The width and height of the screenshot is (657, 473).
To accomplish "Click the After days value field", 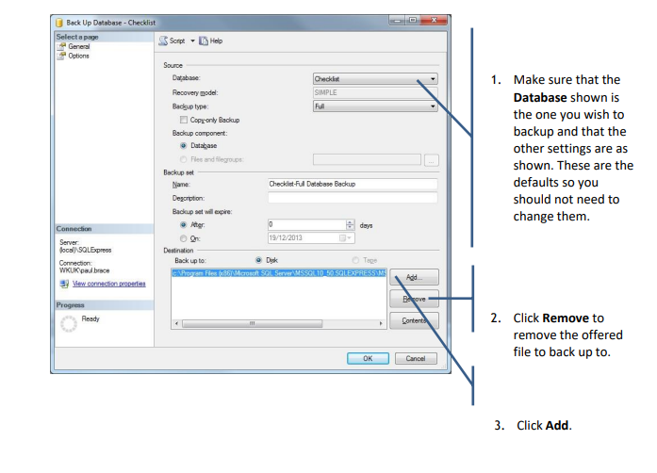I will pos(307,225).
